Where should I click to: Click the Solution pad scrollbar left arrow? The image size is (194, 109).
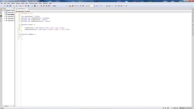[x=3, y=106]
